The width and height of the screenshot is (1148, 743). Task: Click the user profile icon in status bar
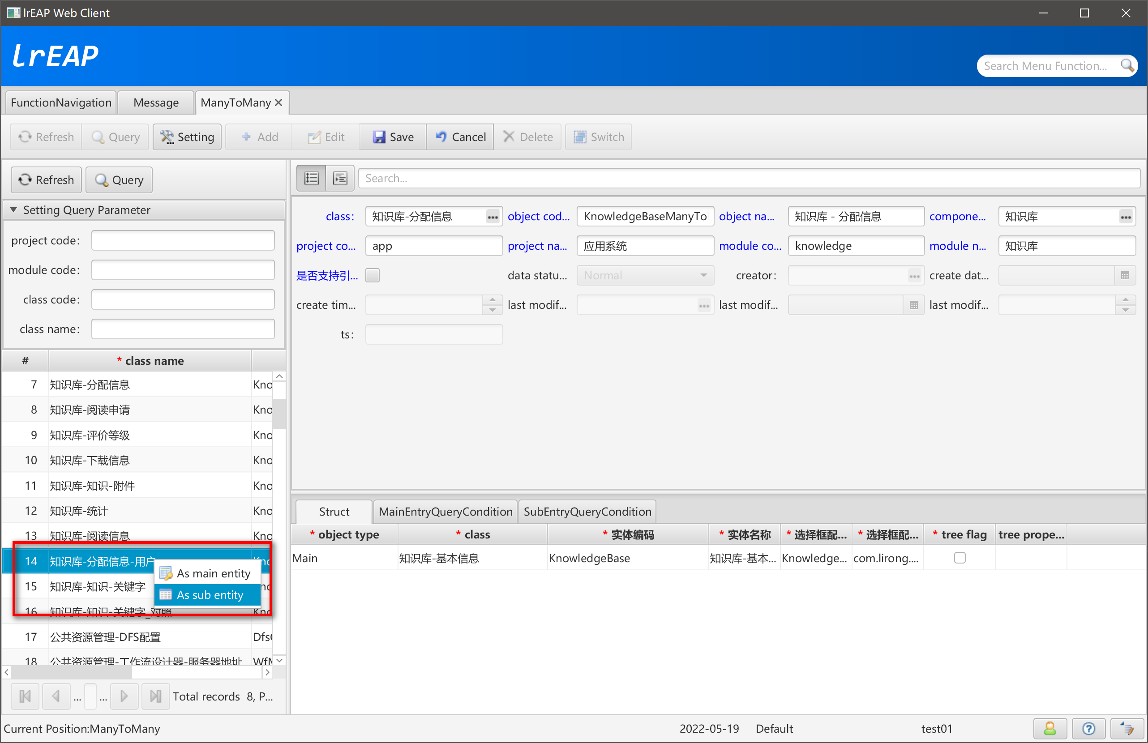pos(1049,728)
